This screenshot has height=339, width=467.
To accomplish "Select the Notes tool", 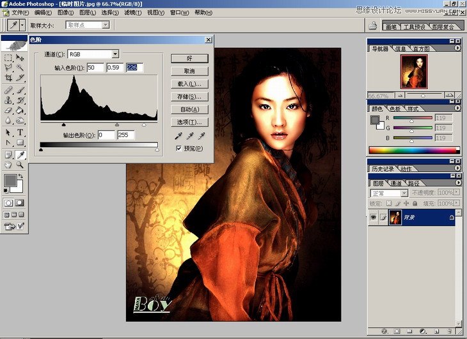I will point(8,154).
